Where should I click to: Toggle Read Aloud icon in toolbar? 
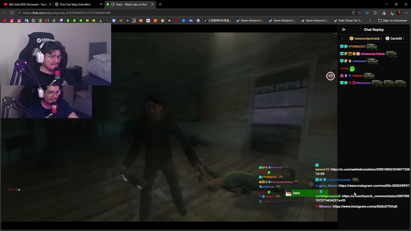(367, 13)
